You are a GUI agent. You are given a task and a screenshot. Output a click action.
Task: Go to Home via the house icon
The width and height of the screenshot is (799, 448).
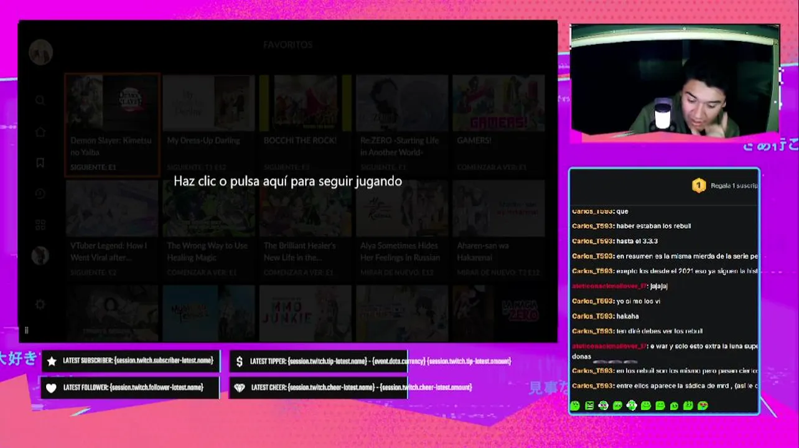40,132
